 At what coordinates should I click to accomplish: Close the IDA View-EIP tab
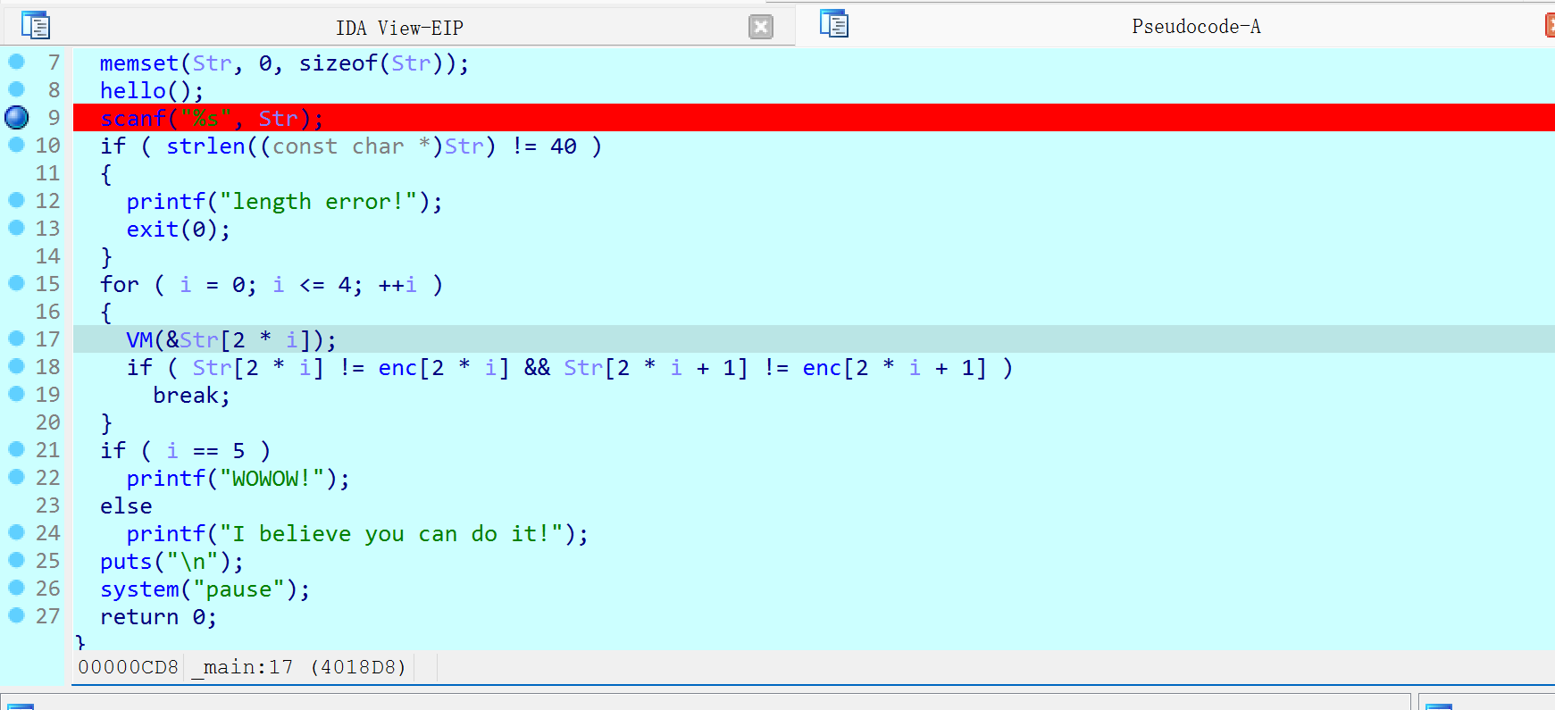pos(760,27)
